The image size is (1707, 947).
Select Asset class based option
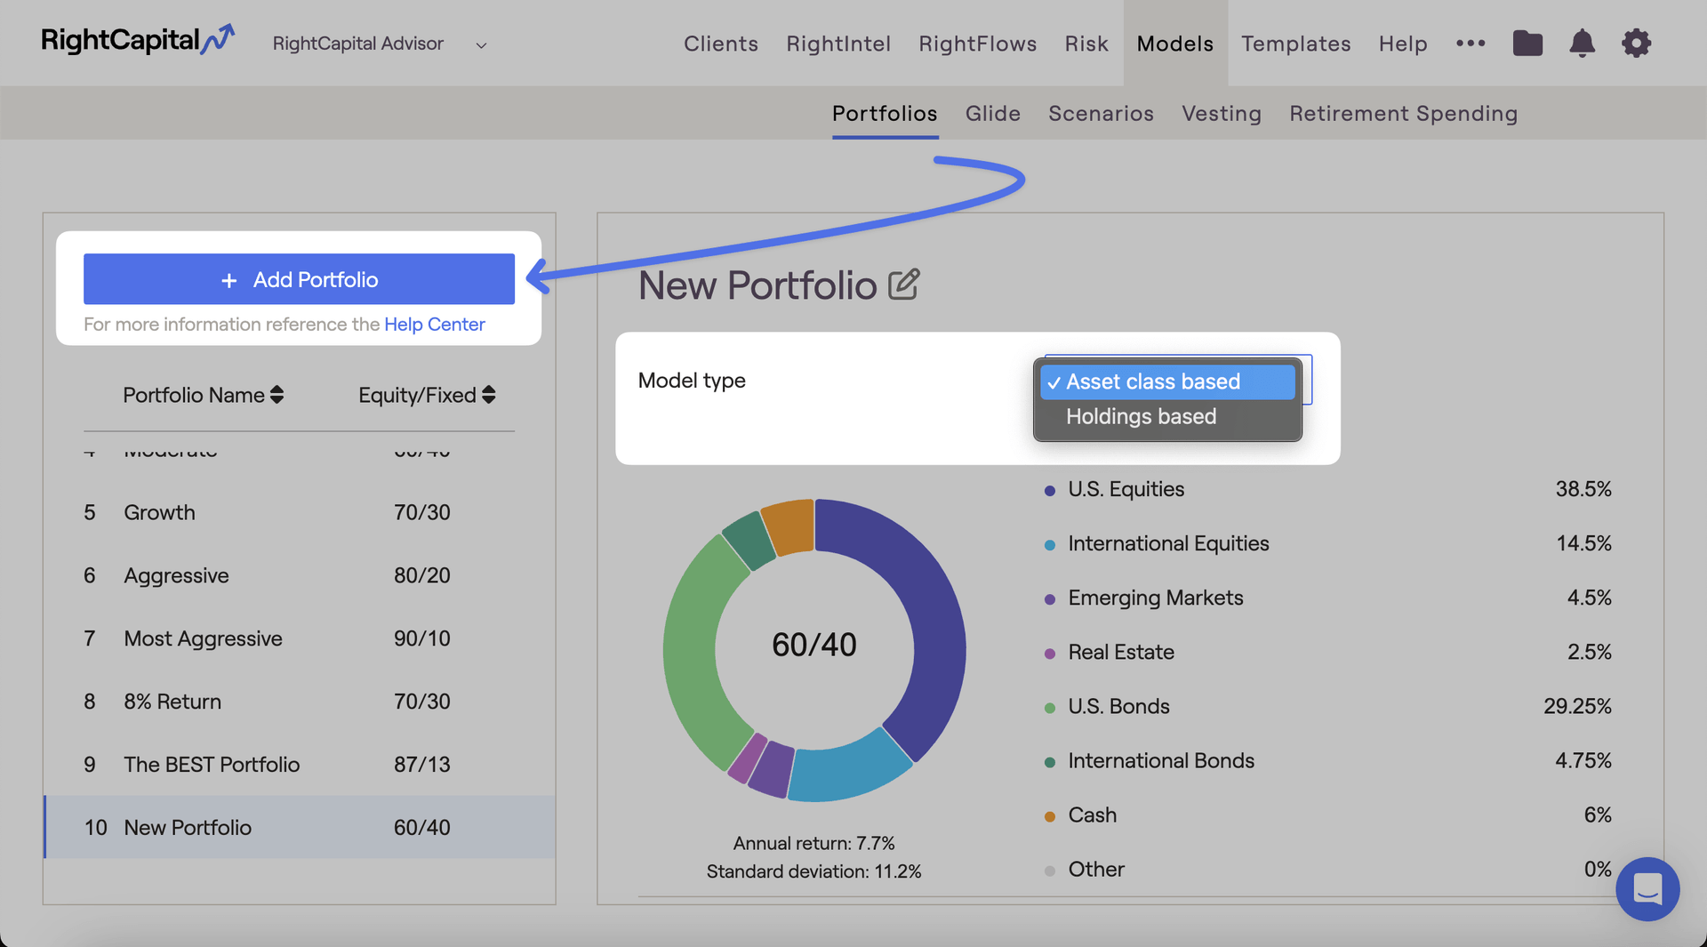pos(1167,381)
